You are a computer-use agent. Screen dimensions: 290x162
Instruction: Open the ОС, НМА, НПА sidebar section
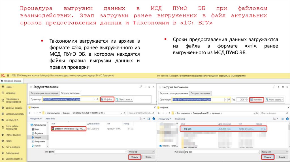[12, 120]
